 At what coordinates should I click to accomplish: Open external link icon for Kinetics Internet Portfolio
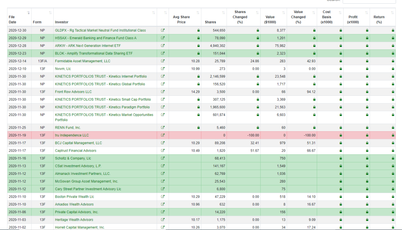click(x=163, y=76)
